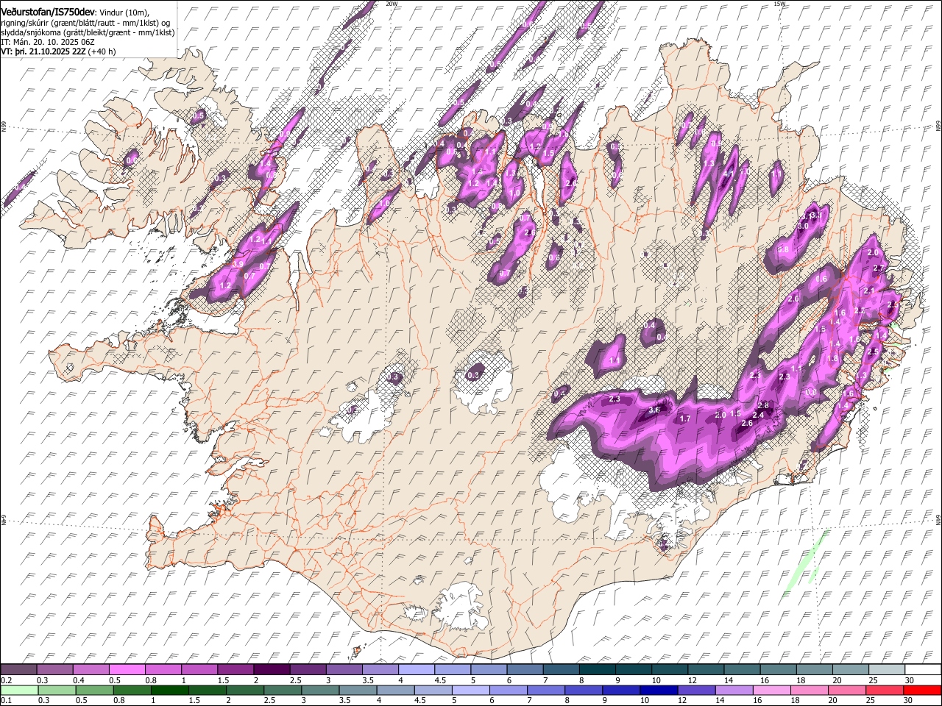
Task: Click the 3.6 snowfall value on the map
Action: 655,410
